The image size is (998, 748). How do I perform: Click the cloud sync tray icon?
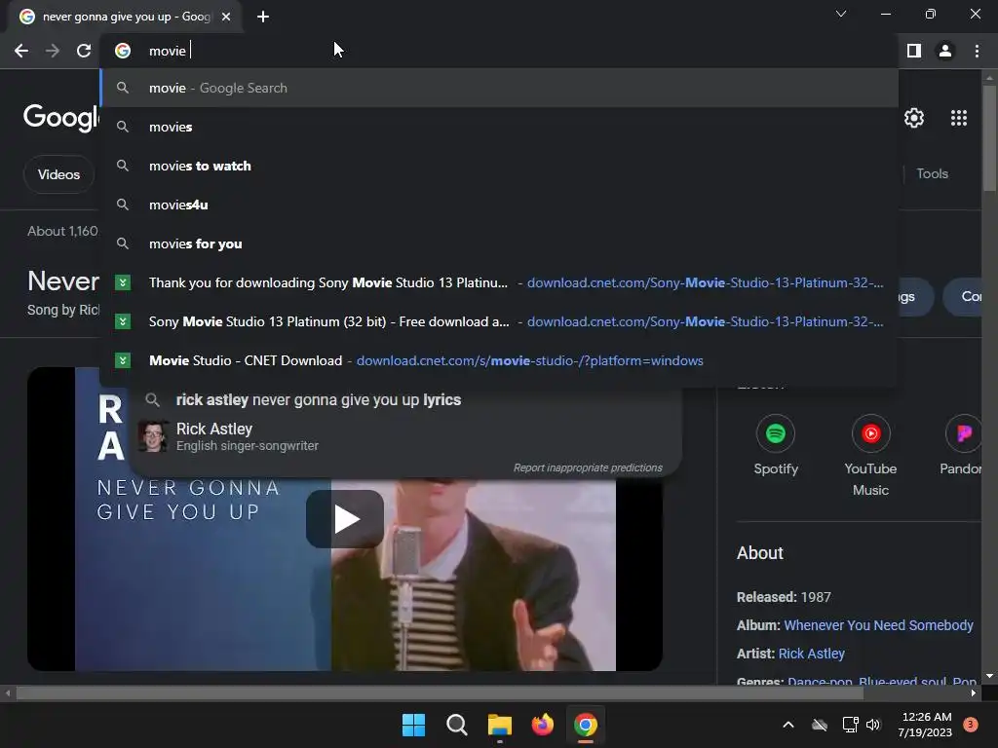(820, 725)
